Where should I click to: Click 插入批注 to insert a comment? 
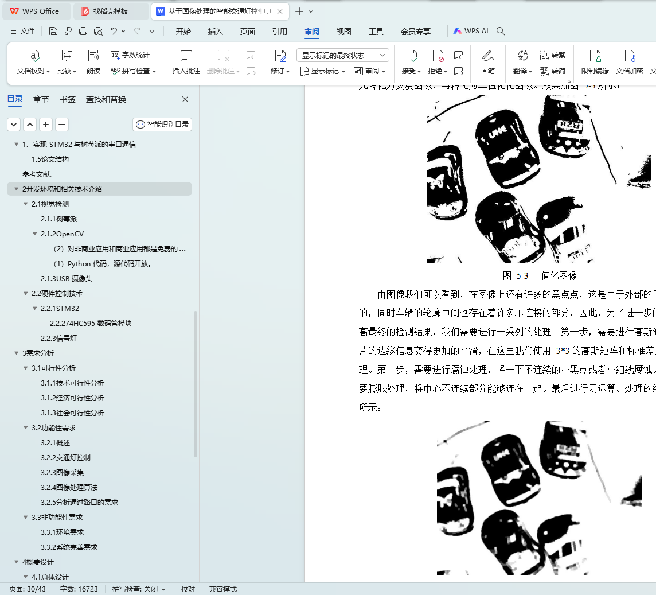click(186, 62)
